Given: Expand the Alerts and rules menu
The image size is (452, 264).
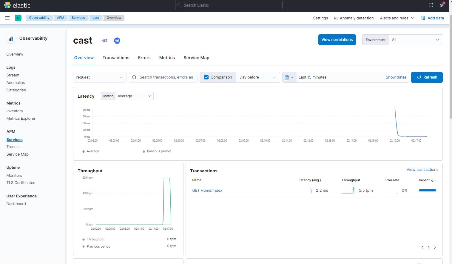Looking at the screenshot, I should [397, 18].
